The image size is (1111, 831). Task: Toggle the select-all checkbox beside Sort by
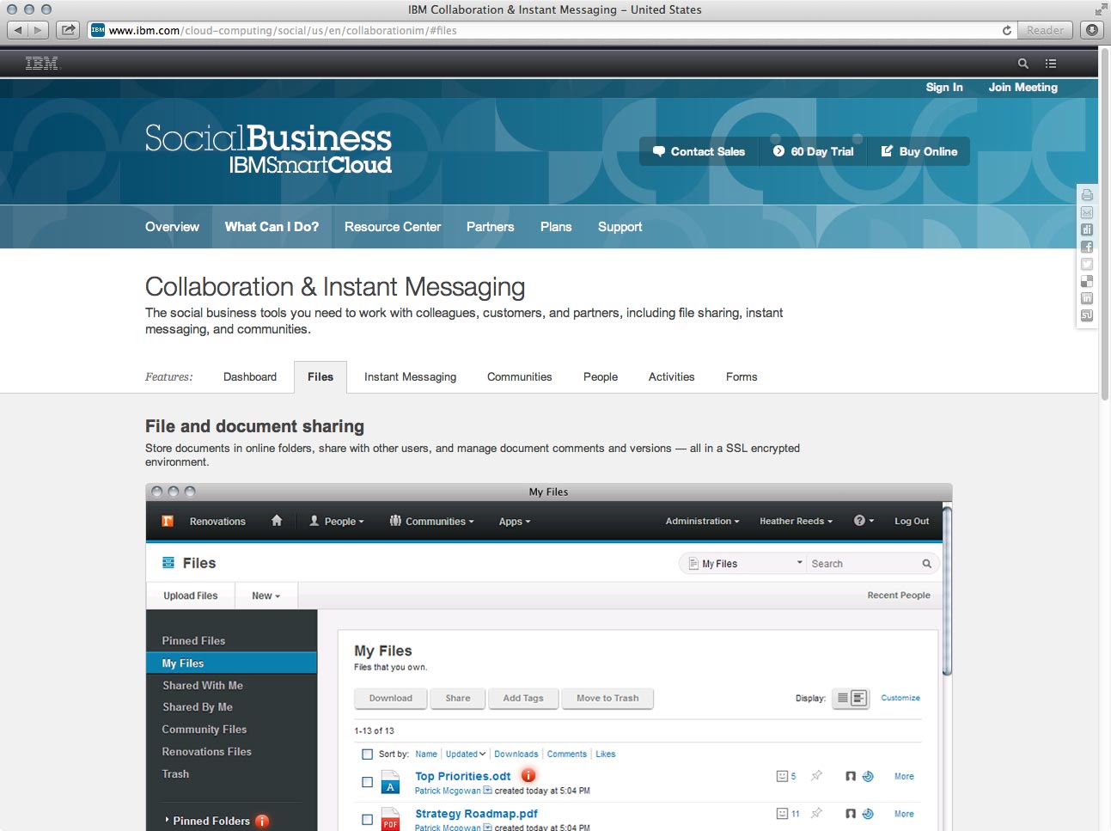pyautogui.click(x=367, y=755)
